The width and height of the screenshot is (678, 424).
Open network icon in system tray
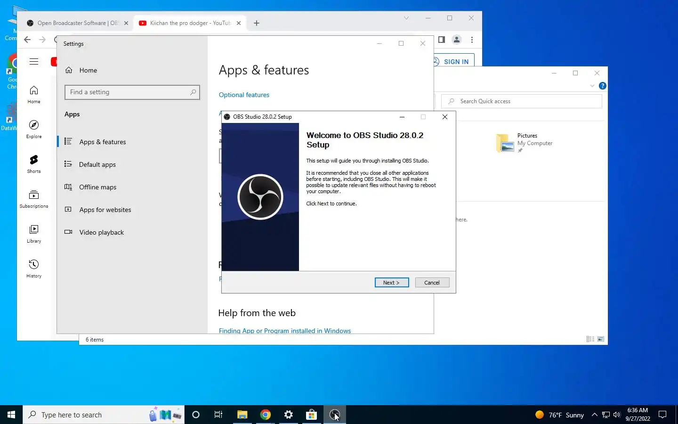(x=606, y=415)
